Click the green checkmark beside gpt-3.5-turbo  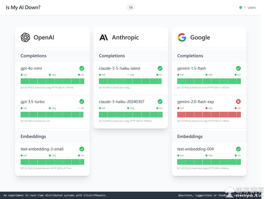pyautogui.click(x=82, y=102)
